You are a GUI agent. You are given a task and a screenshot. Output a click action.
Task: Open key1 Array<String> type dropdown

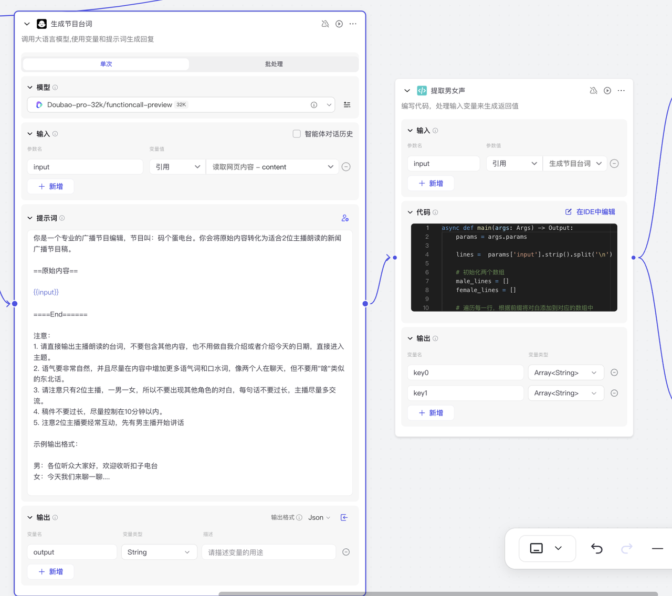tap(565, 393)
